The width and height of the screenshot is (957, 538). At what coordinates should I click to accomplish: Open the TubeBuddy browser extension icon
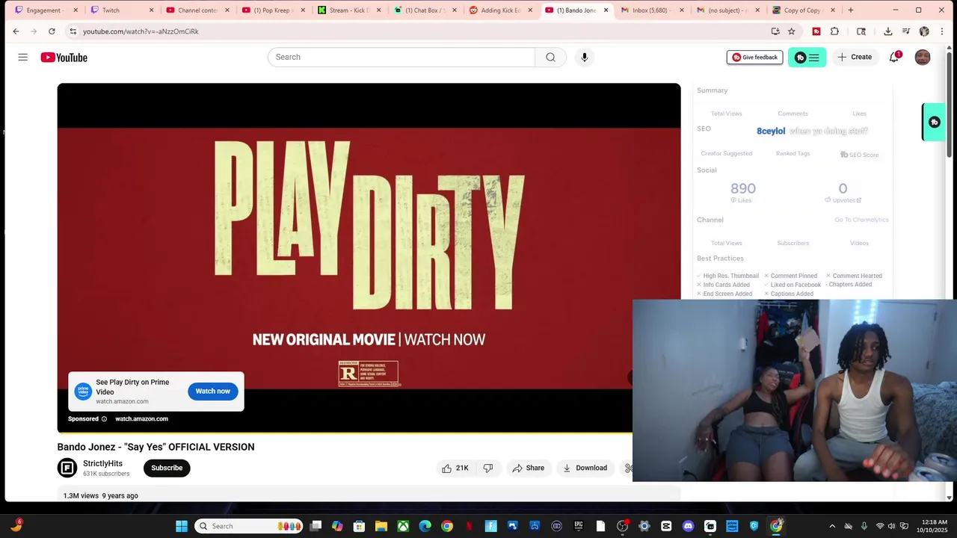[x=816, y=31]
